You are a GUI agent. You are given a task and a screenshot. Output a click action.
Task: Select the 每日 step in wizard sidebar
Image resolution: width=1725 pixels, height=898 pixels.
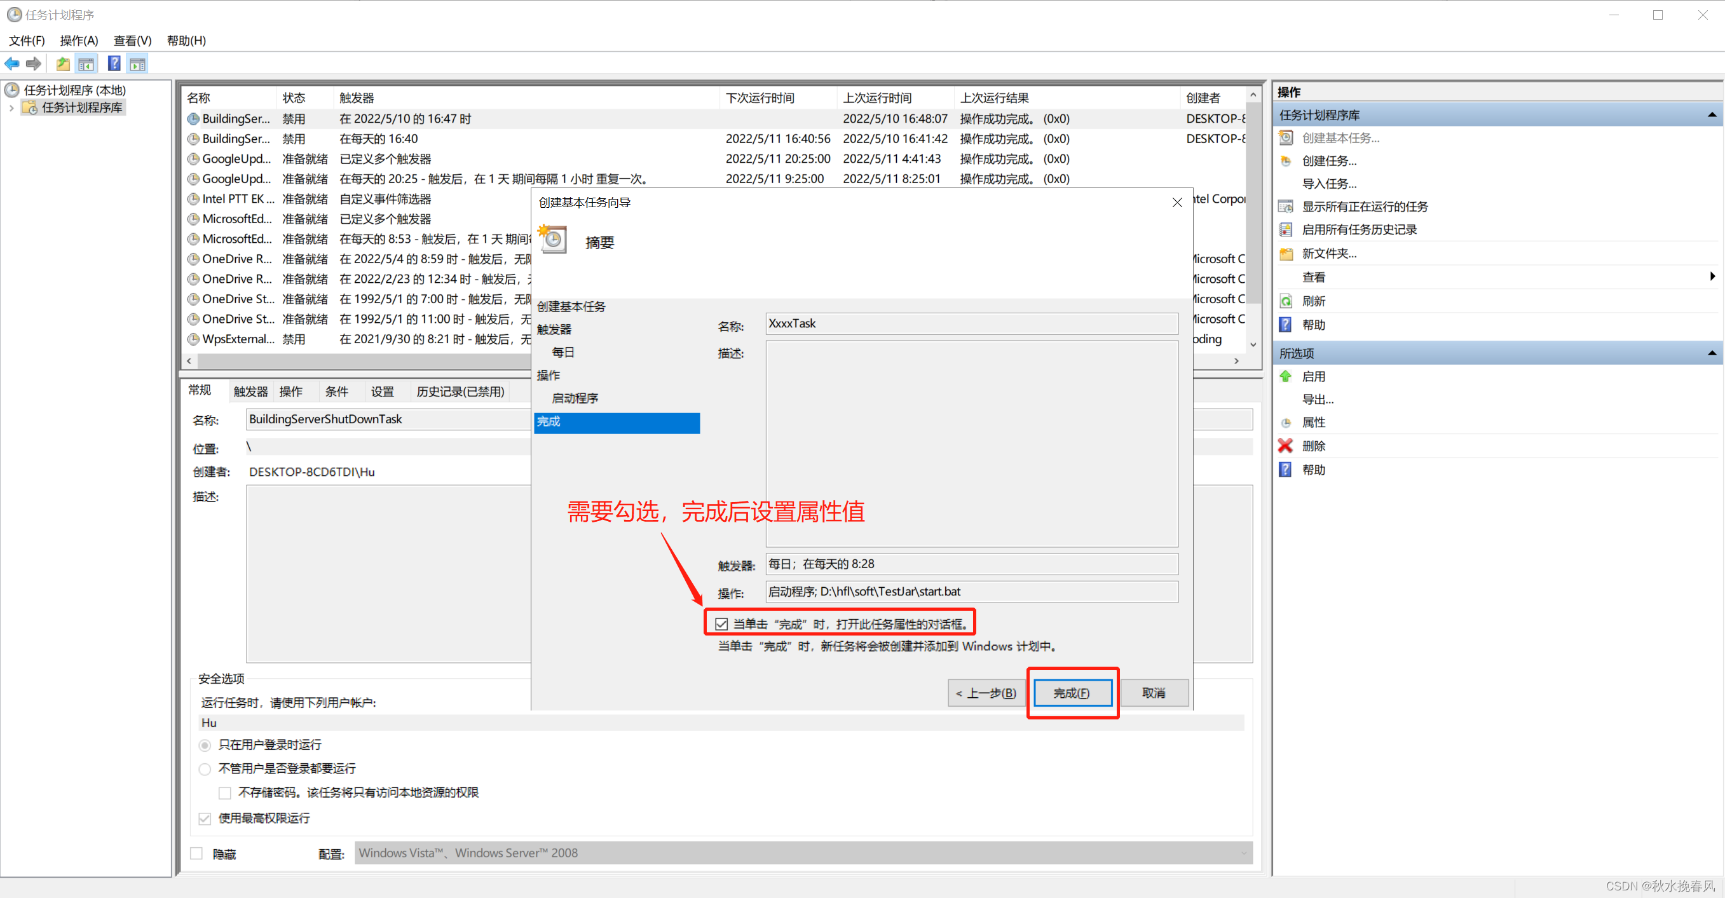click(563, 352)
